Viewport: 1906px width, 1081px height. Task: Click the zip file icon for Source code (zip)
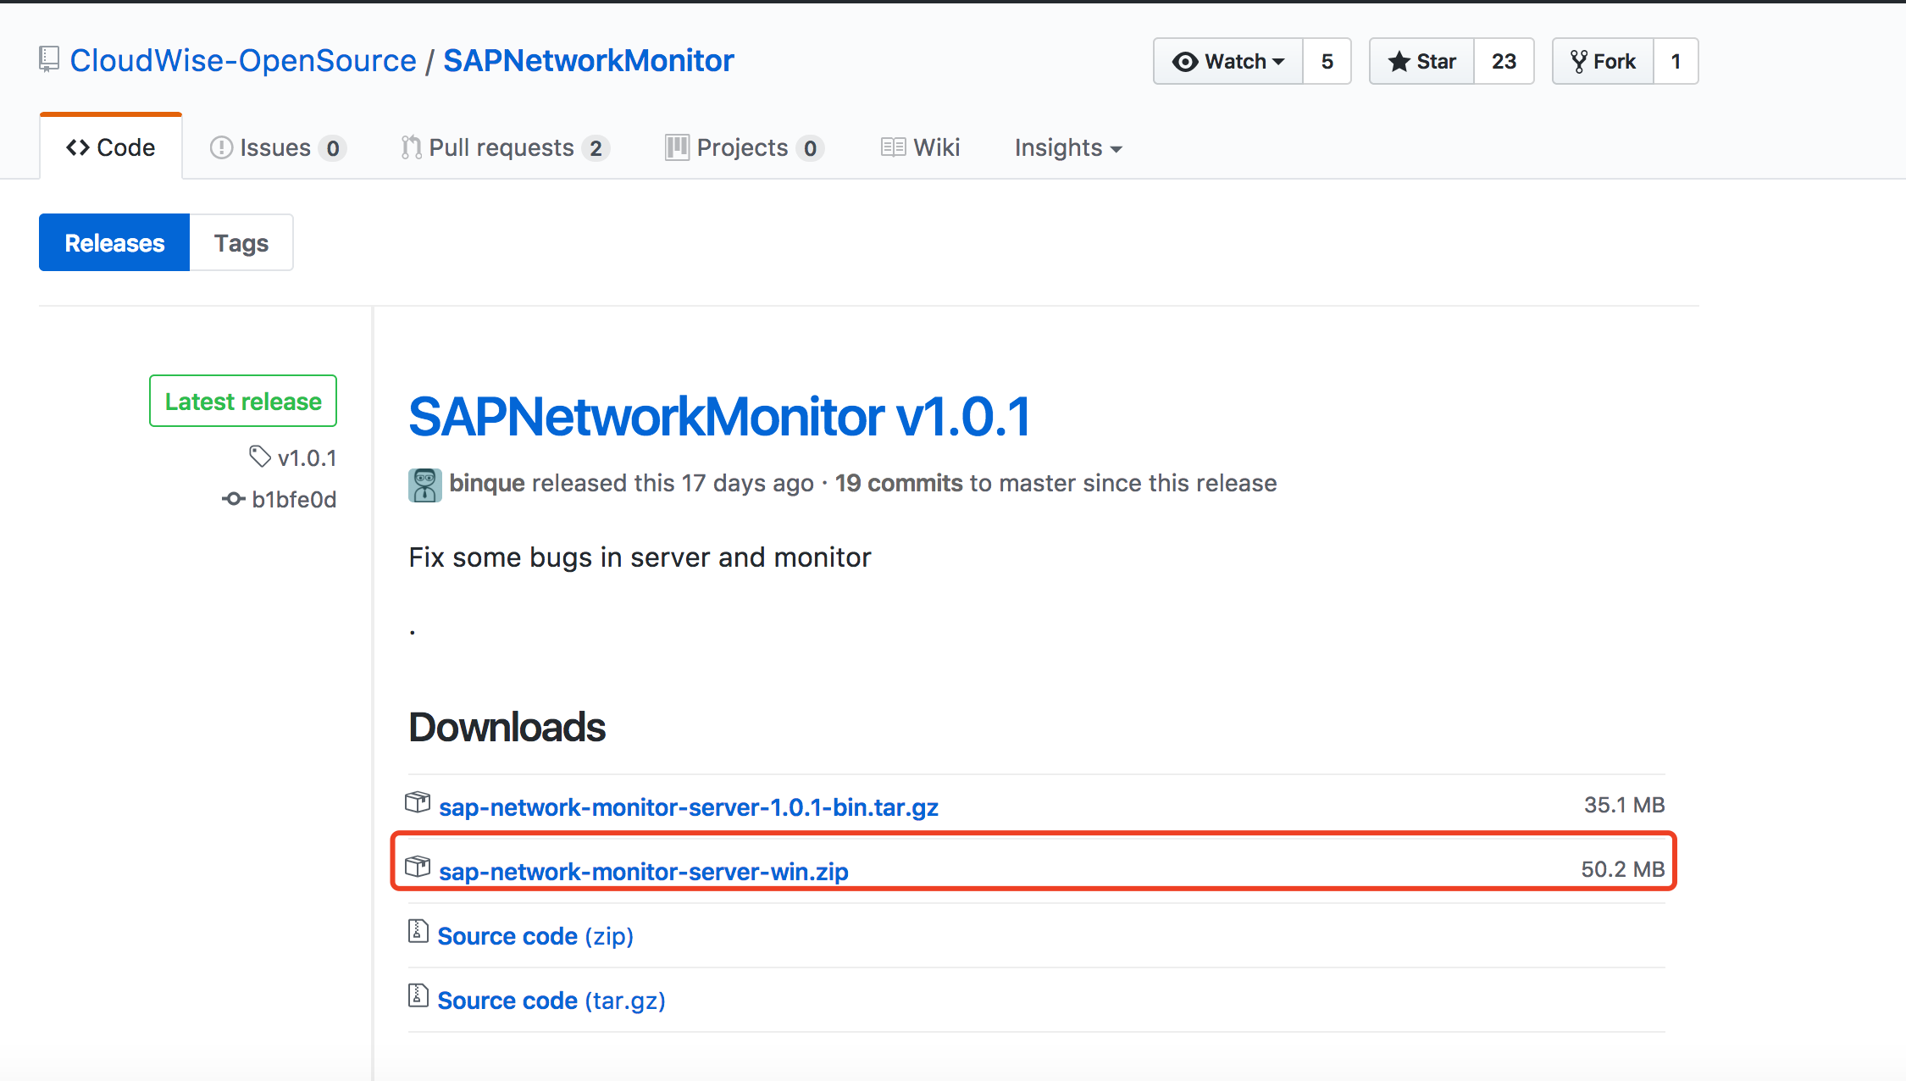[418, 932]
